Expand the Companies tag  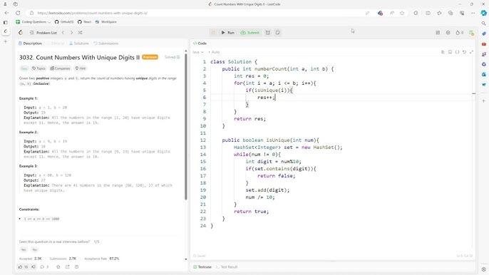(x=60, y=68)
